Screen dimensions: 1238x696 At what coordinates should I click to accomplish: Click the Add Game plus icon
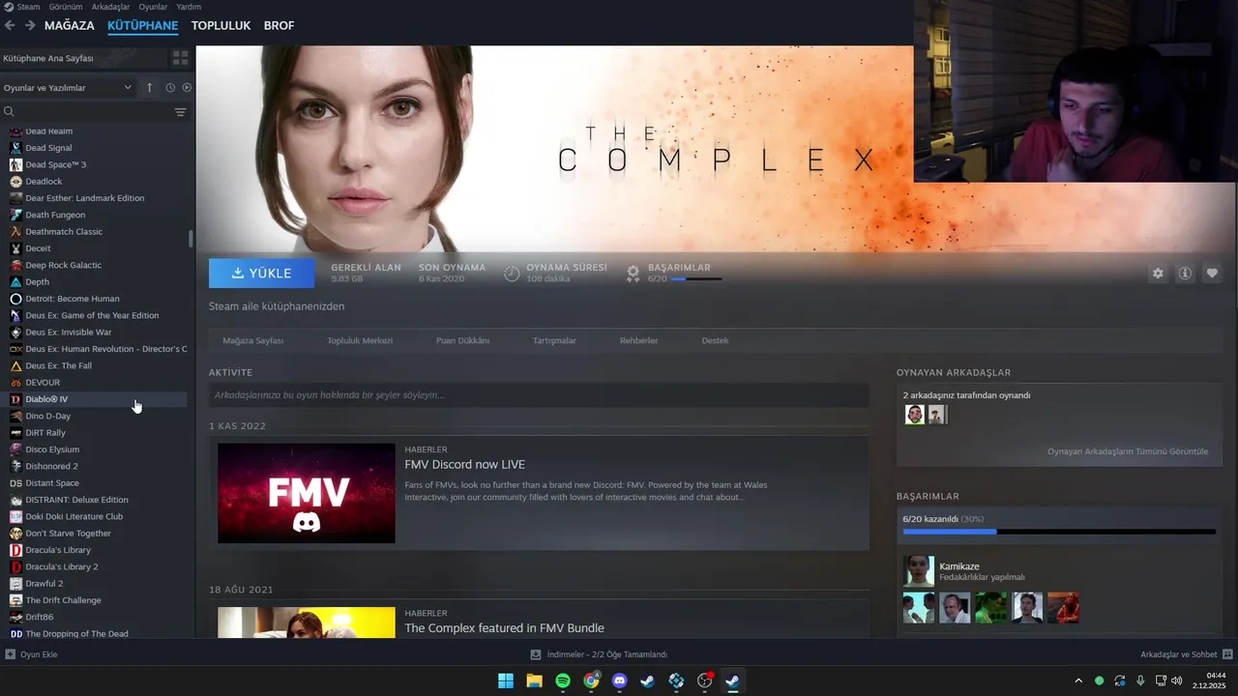point(10,654)
